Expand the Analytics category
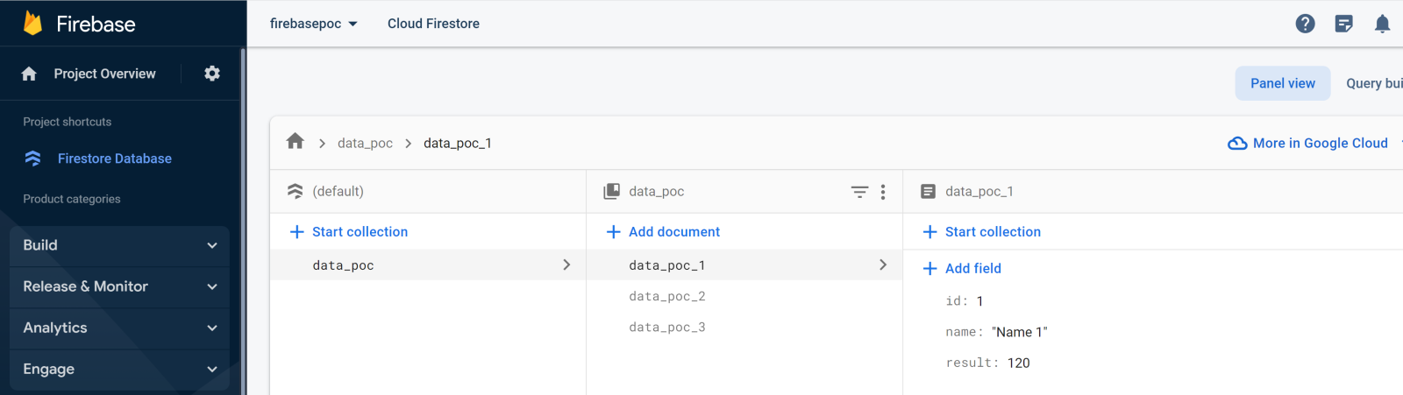 pos(119,328)
